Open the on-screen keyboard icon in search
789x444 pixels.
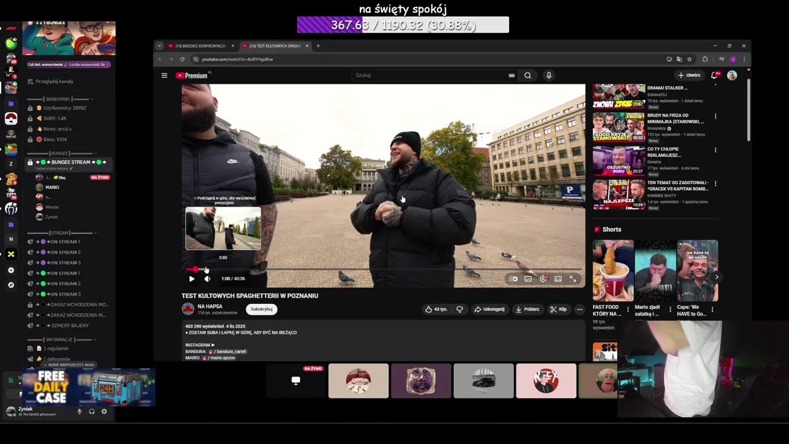pos(512,75)
